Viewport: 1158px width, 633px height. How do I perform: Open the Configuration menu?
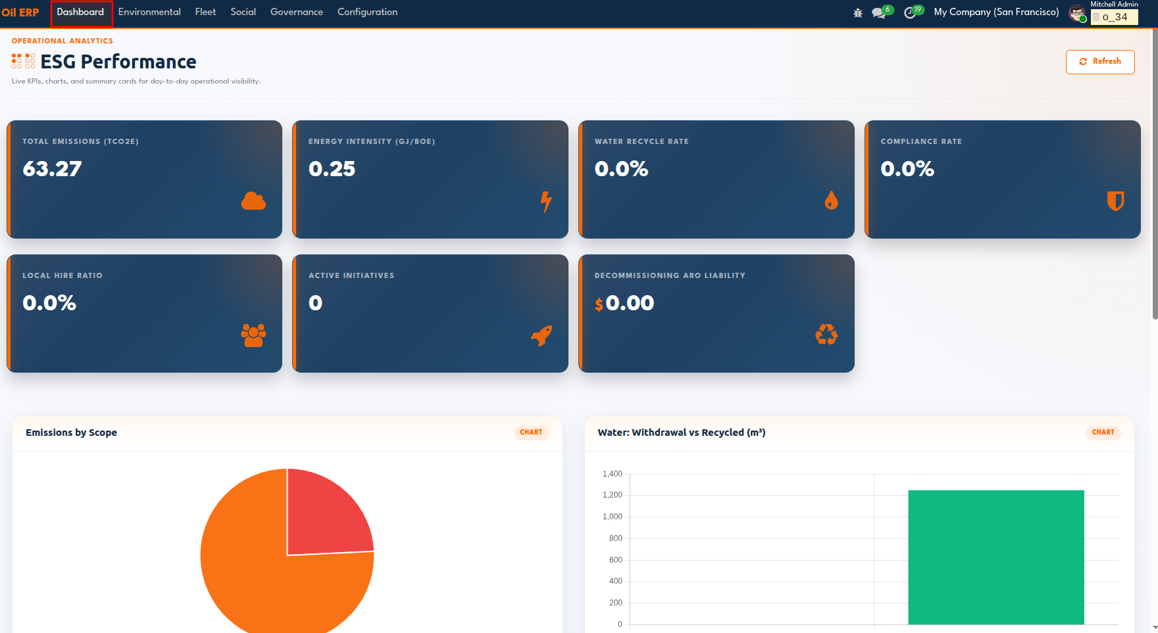click(367, 12)
